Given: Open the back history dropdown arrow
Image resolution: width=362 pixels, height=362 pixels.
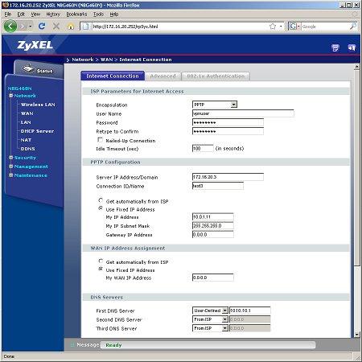Looking at the screenshot, I should pos(30,27).
